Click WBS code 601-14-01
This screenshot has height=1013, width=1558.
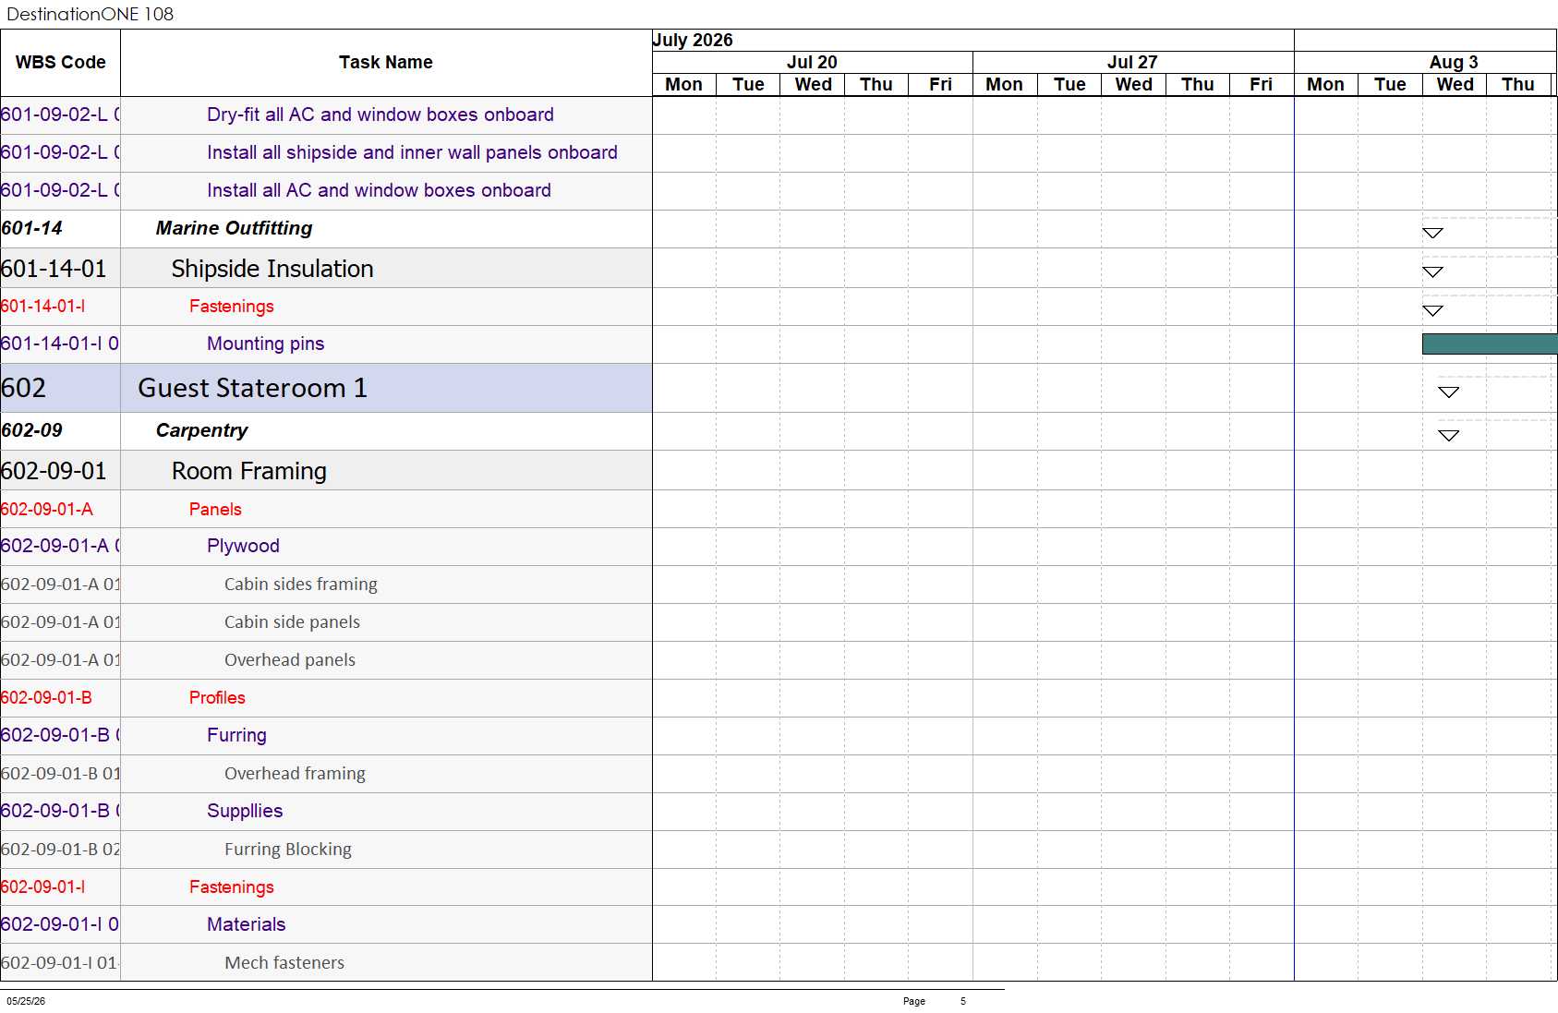pyautogui.click(x=54, y=269)
